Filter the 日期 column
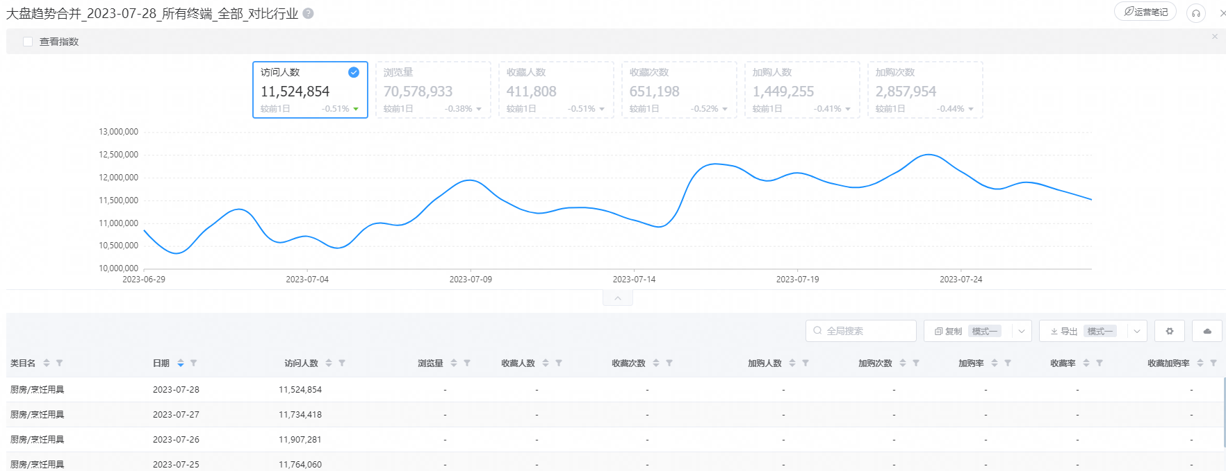 click(x=194, y=363)
